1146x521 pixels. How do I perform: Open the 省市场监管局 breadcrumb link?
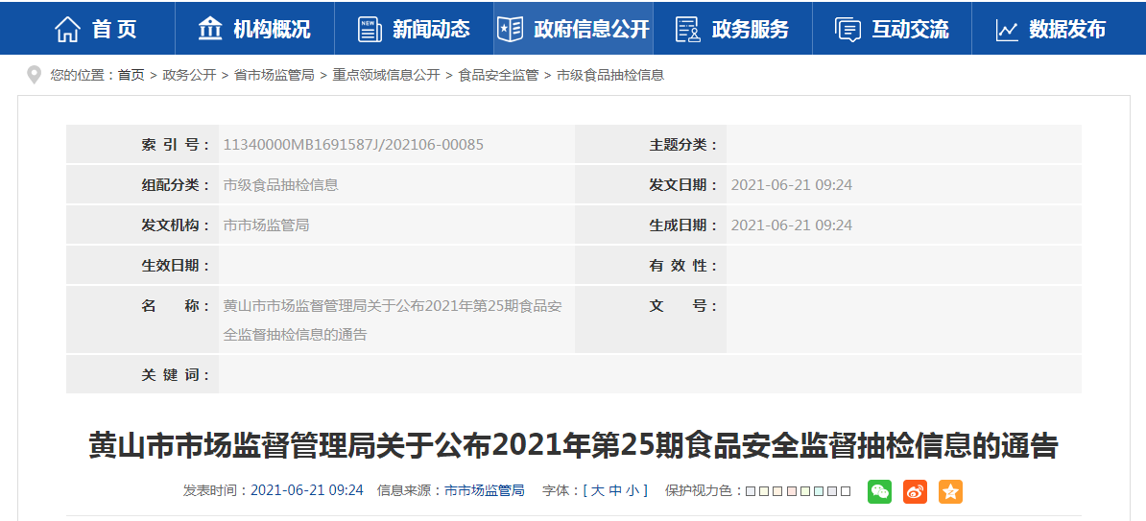275,75
